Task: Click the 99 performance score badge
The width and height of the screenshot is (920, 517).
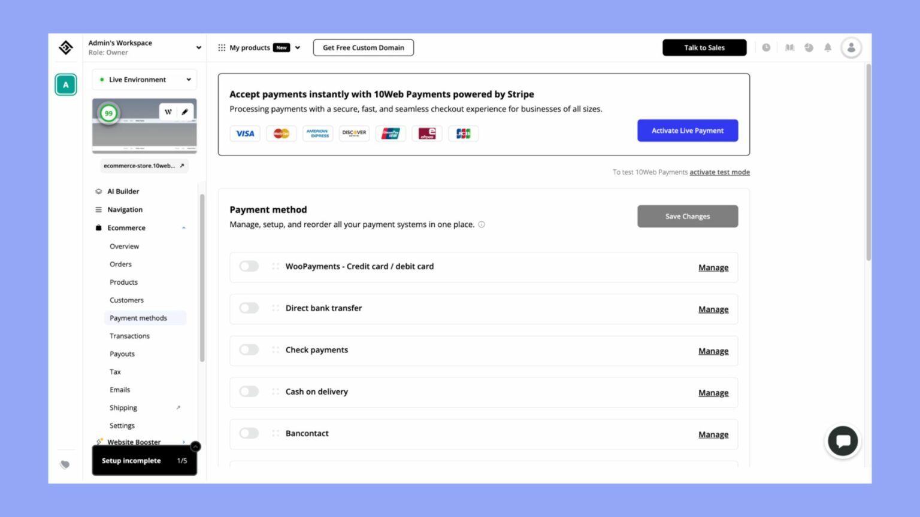Action: (108, 113)
